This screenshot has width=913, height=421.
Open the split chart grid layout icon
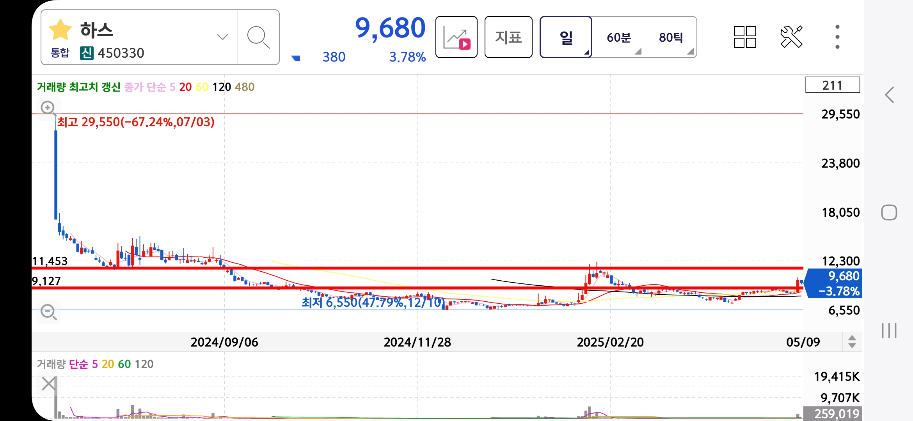click(x=745, y=37)
